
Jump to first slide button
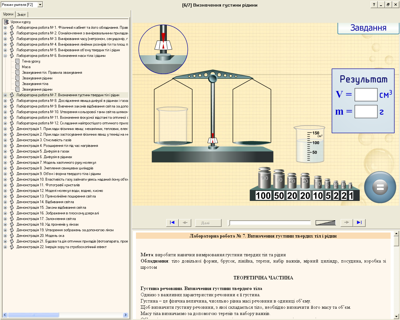pyautogui.click(x=172, y=222)
